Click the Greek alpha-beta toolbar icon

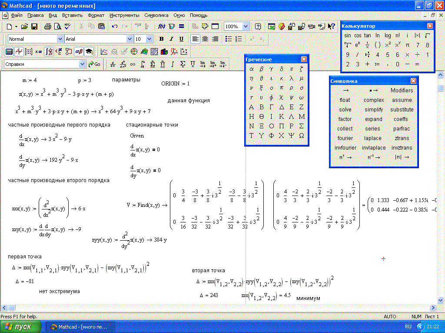79,52
